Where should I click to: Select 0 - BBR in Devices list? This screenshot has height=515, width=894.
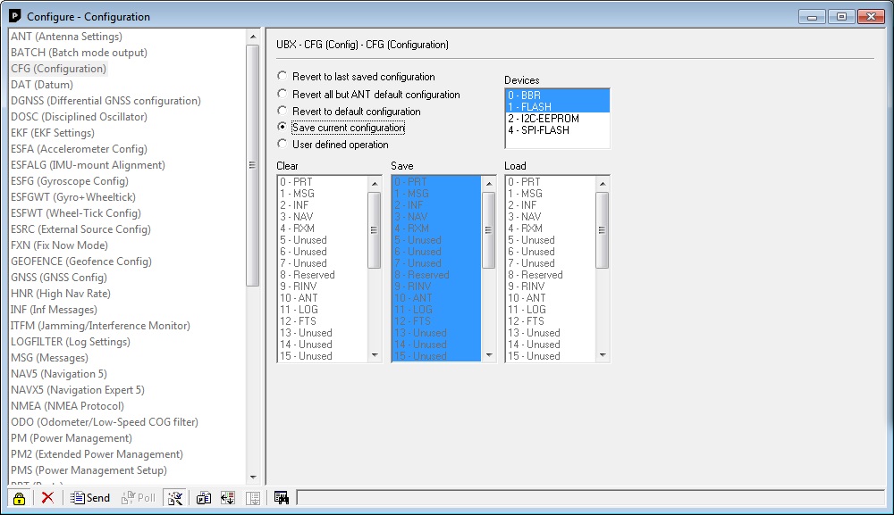pyautogui.click(x=557, y=95)
